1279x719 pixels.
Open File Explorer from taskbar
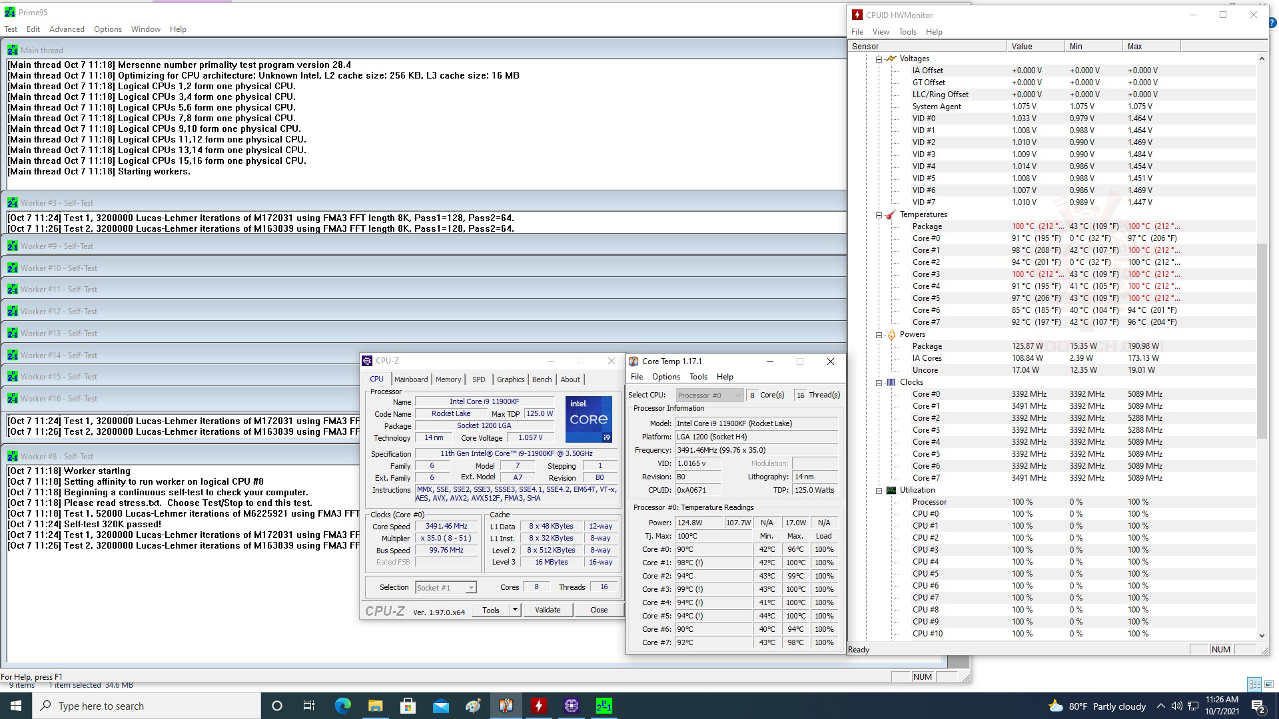pos(375,706)
